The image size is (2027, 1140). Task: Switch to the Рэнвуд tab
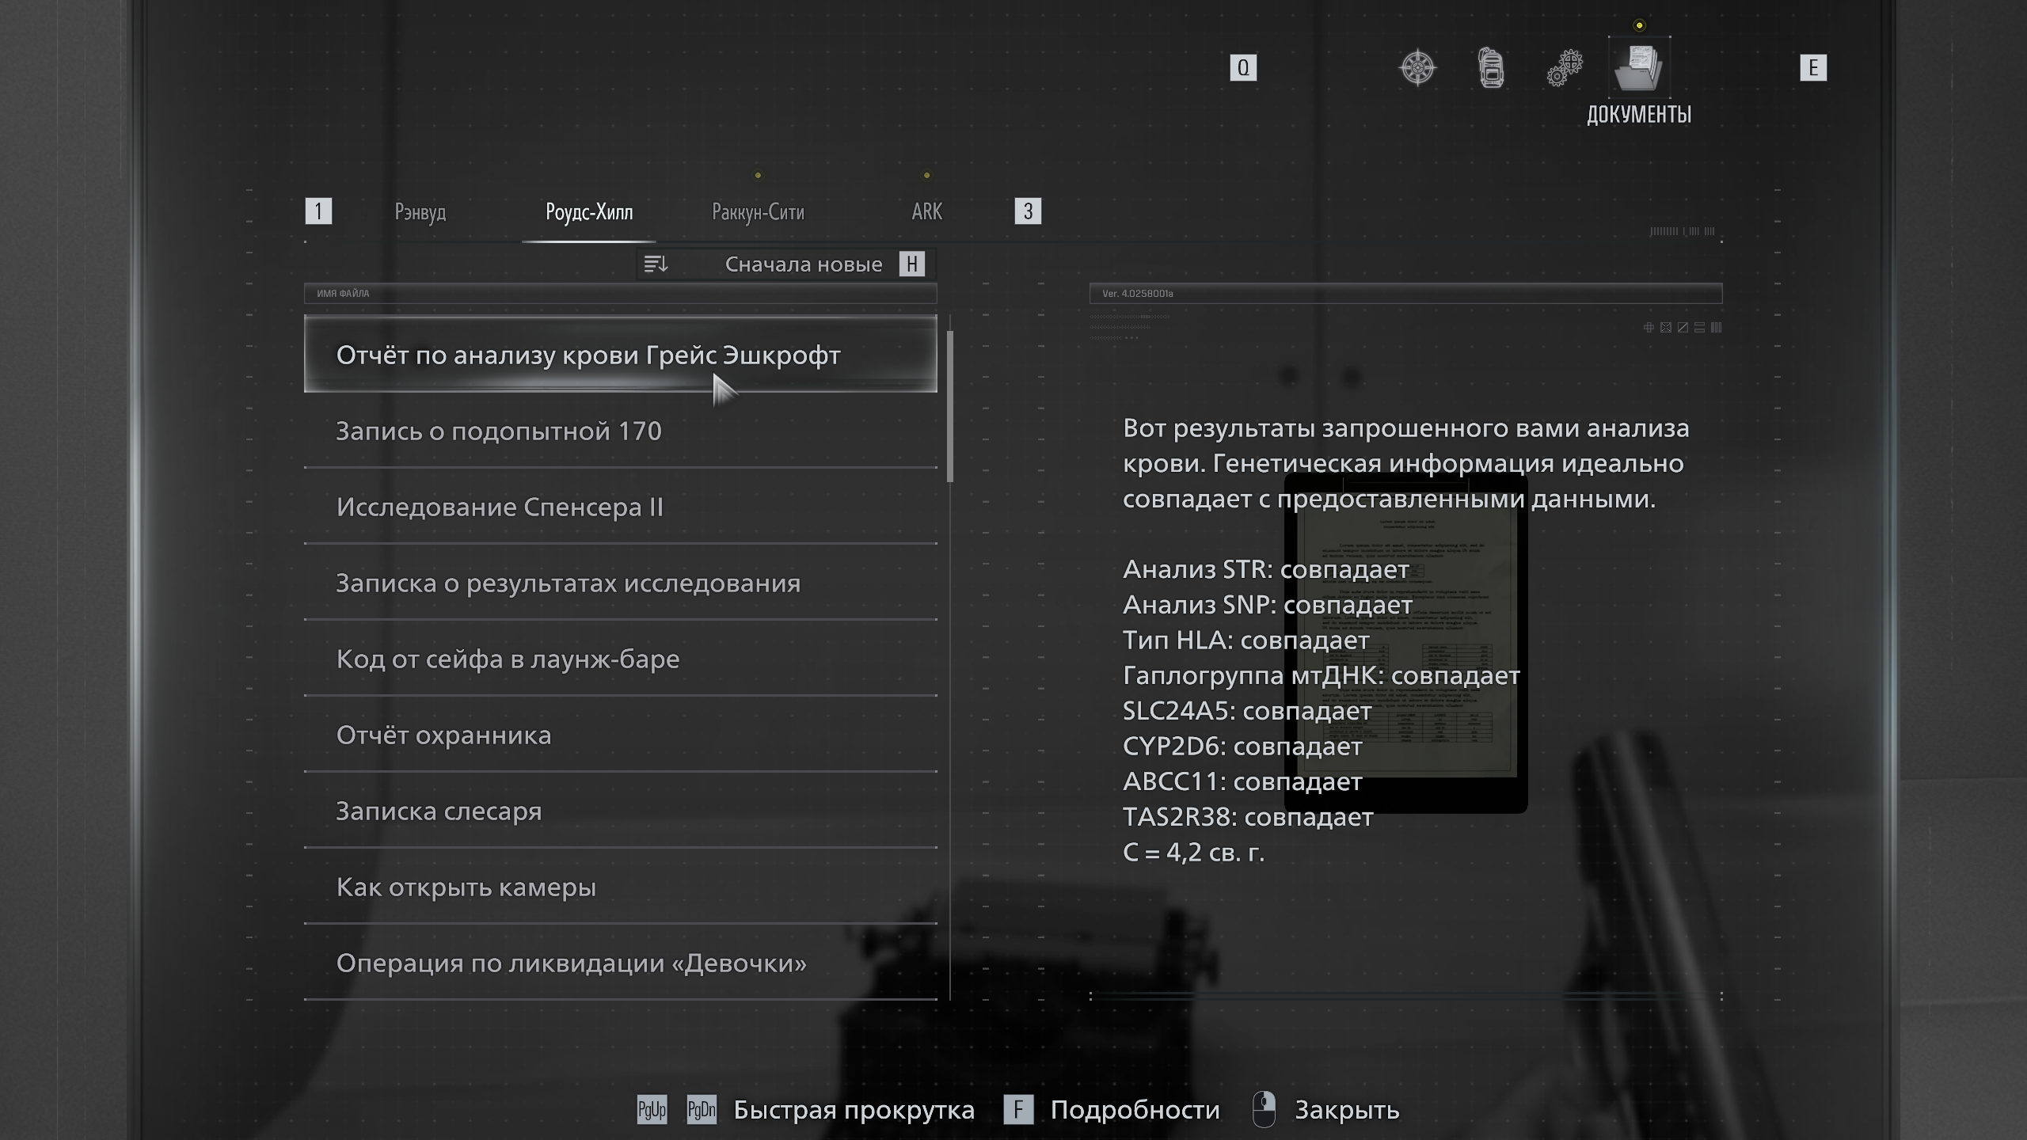(x=420, y=212)
